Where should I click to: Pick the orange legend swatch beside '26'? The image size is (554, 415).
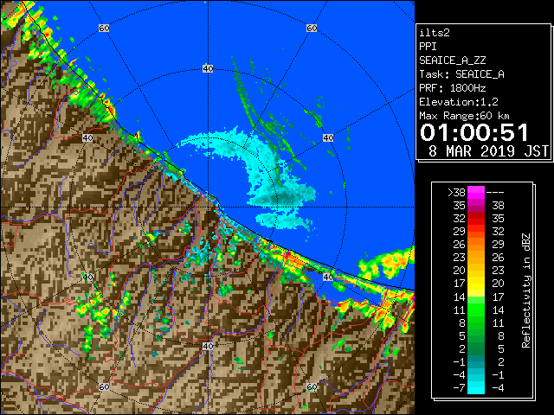476,245
